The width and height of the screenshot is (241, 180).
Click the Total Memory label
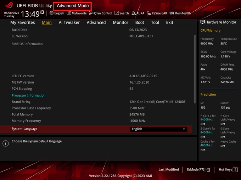tap(22, 114)
